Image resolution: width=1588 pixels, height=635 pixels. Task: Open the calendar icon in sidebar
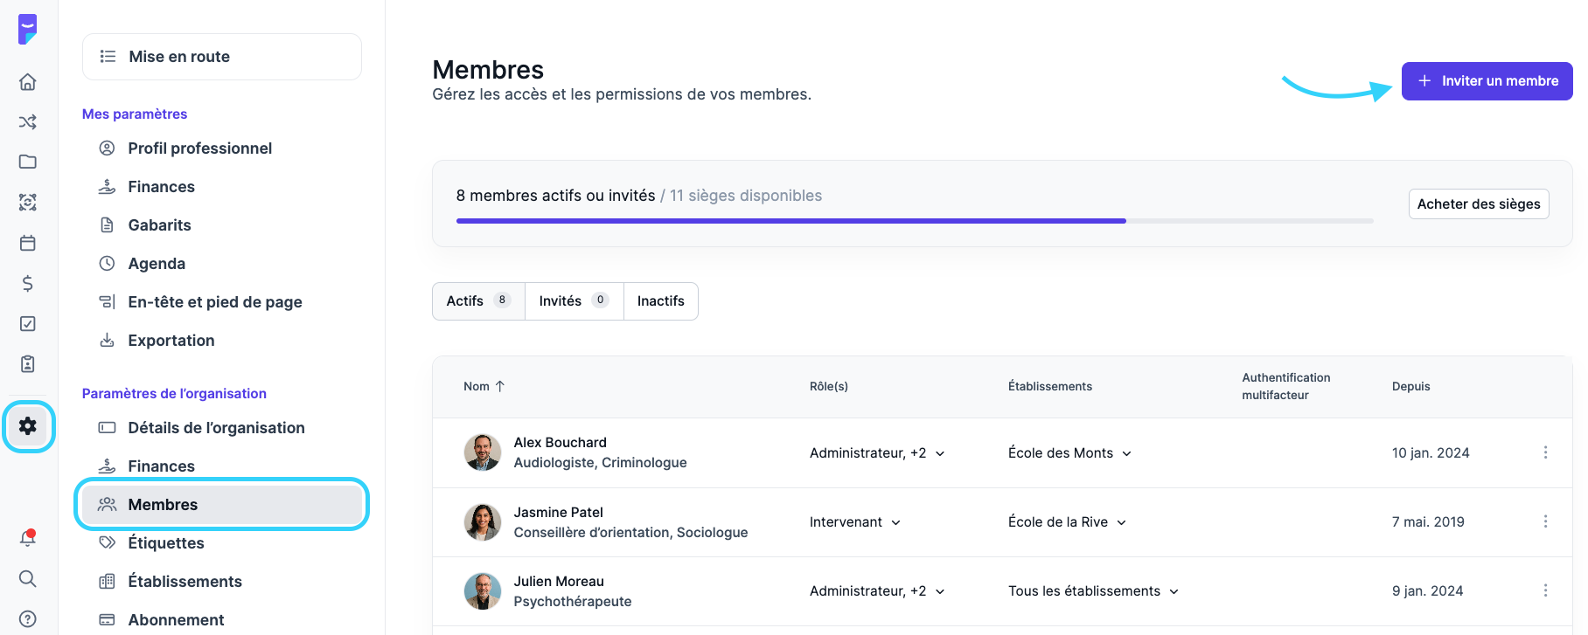(x=28, y=243)
